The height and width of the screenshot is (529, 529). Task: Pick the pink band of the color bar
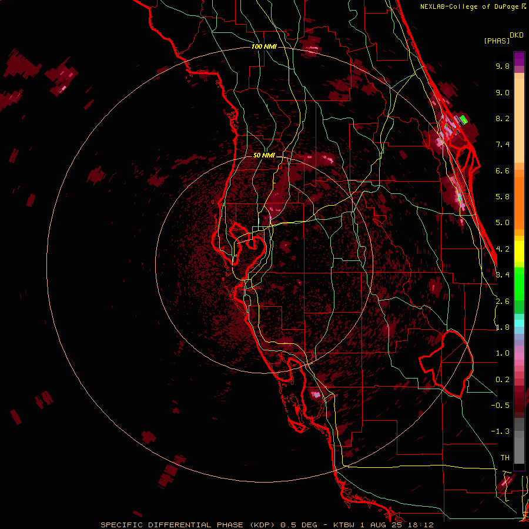coord(519,356)
